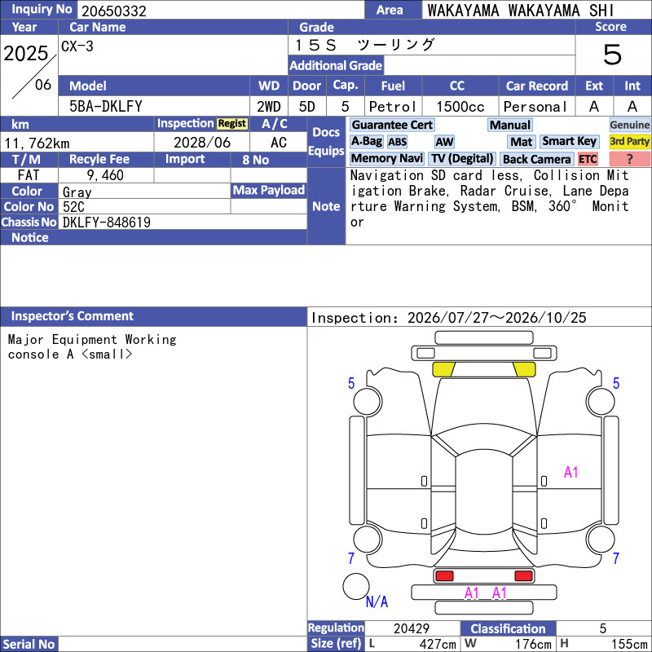Click the Personal car record value

point(535,107)
